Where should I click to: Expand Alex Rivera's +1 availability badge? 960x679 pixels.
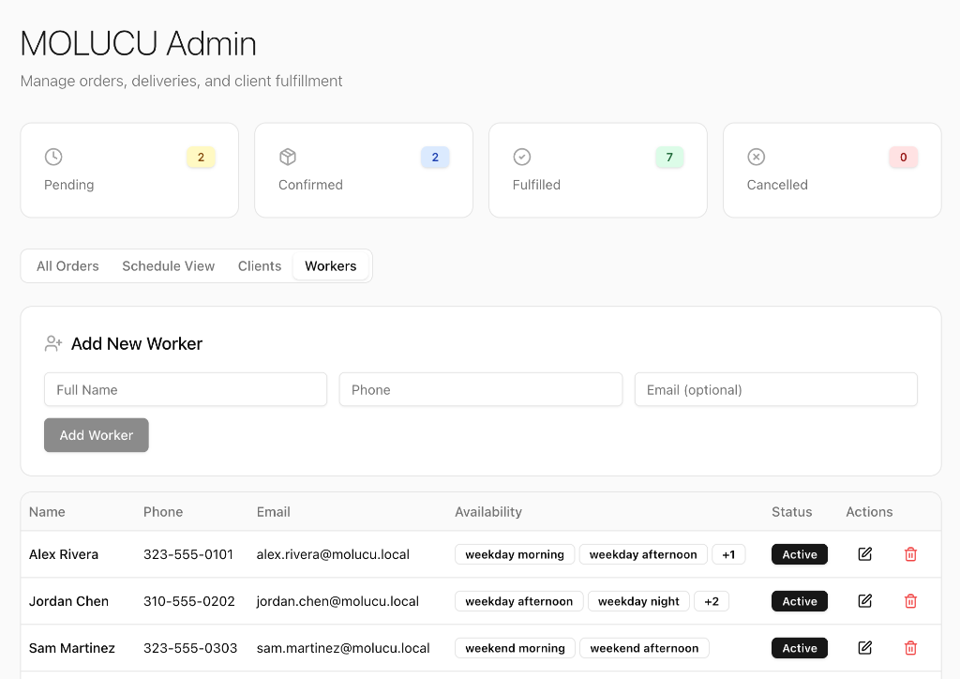pyautogui.click(x=728, y=554)
